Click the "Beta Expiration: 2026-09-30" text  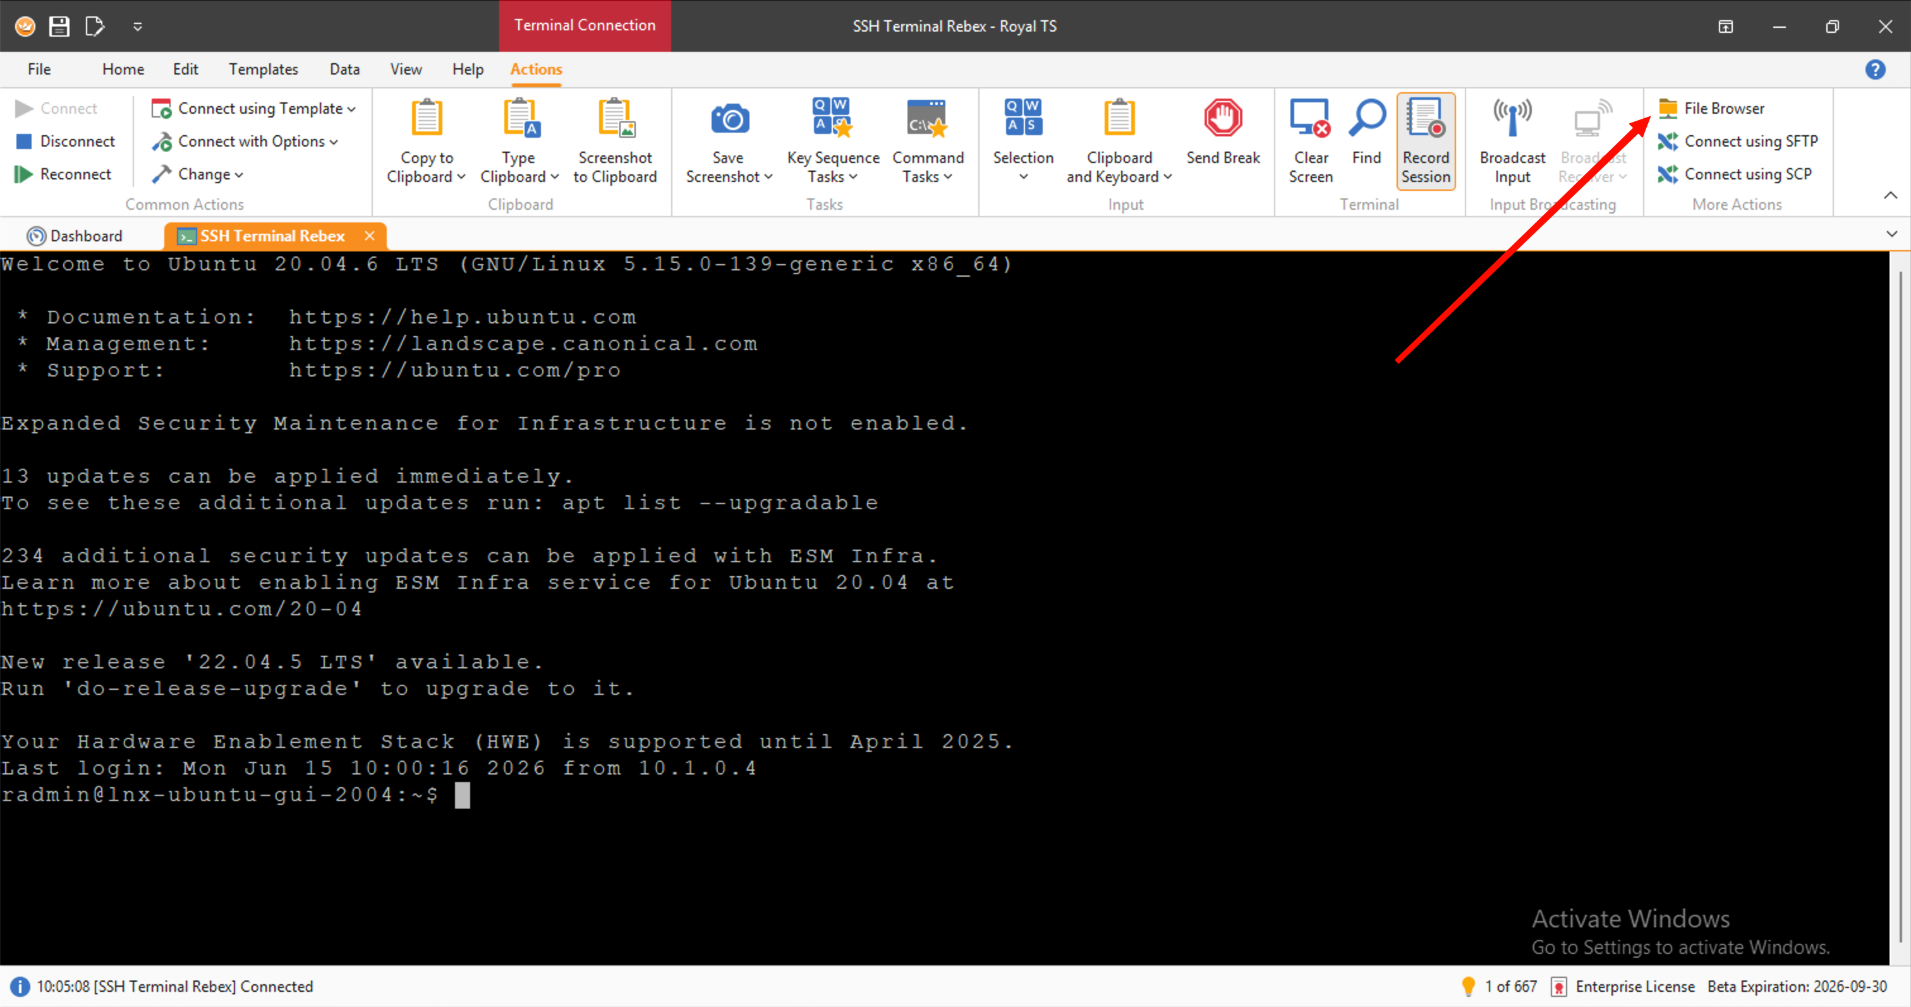pyautogui.click(x=1797, y=986)
